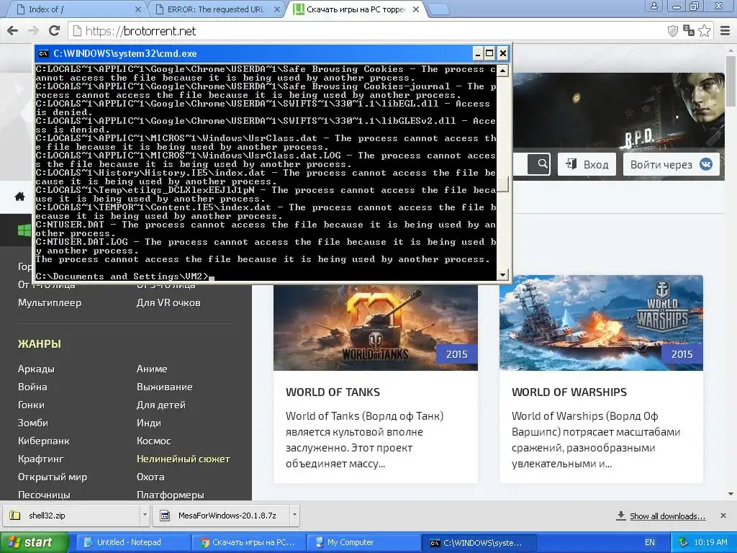Open the Для детей genre link
Viewport: 737px width, 553px height.
(161, 405)
